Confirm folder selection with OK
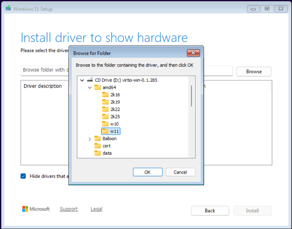The width and height of the screenshot is (292, 229). [x=147, y=172]
